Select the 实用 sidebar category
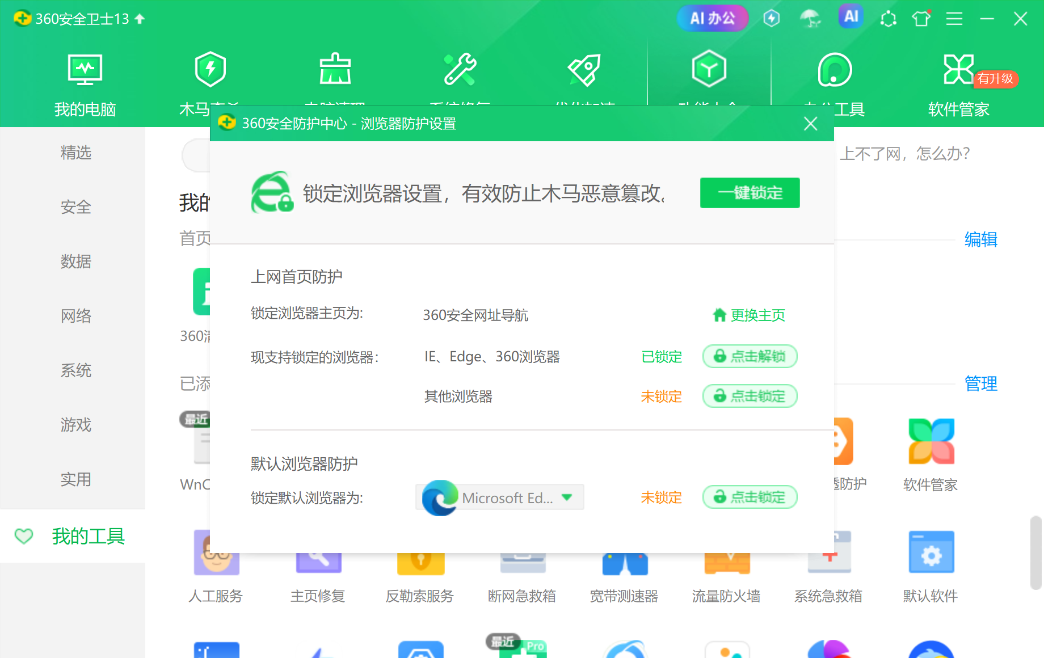This screenshot has width=1044, height=658. [x=75, y=479]
